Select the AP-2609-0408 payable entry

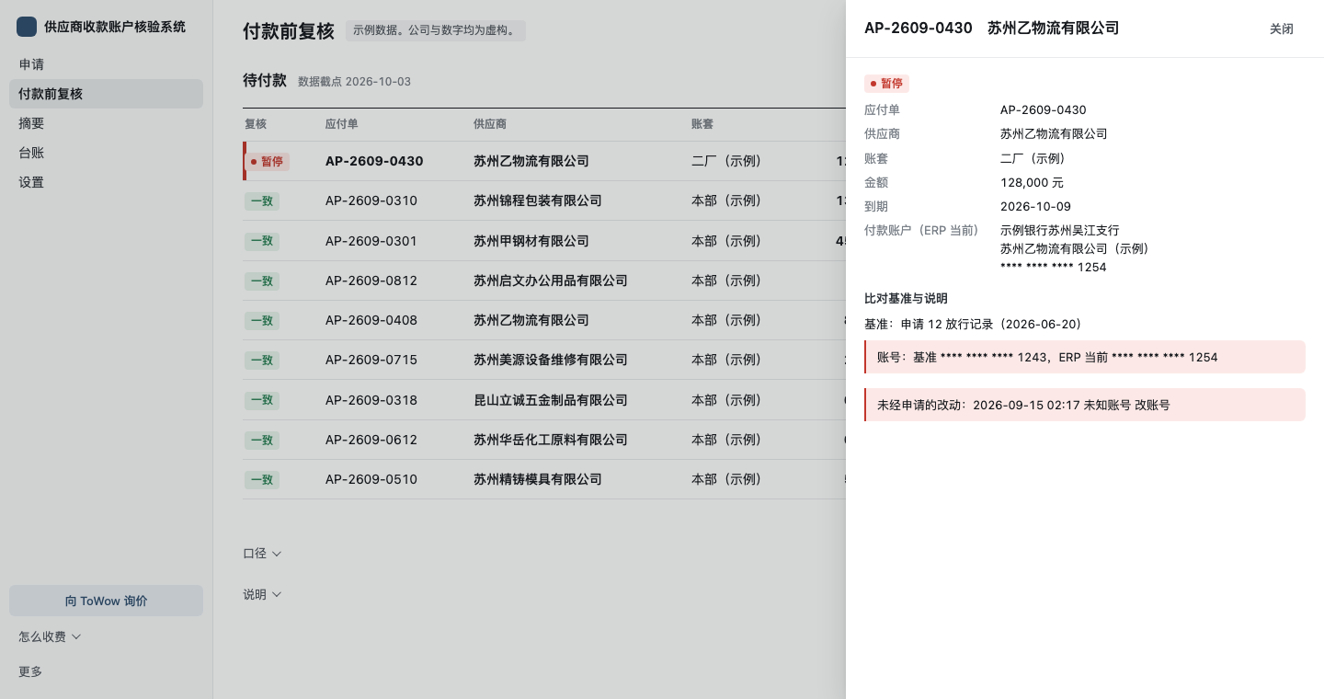tap(371, 320)
